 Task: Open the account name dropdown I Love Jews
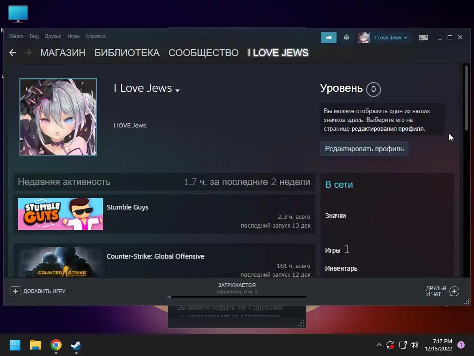click(x=390, y=38)
